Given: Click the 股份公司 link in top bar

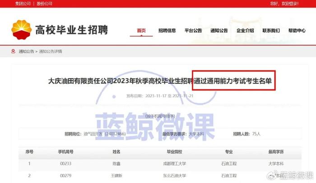Looking at the screenshot, I should tap(45, 4).
